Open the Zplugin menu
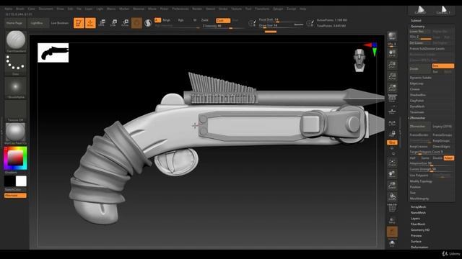Image resolution: width=462 pixels, height=259 pixels. pos(278,9)
